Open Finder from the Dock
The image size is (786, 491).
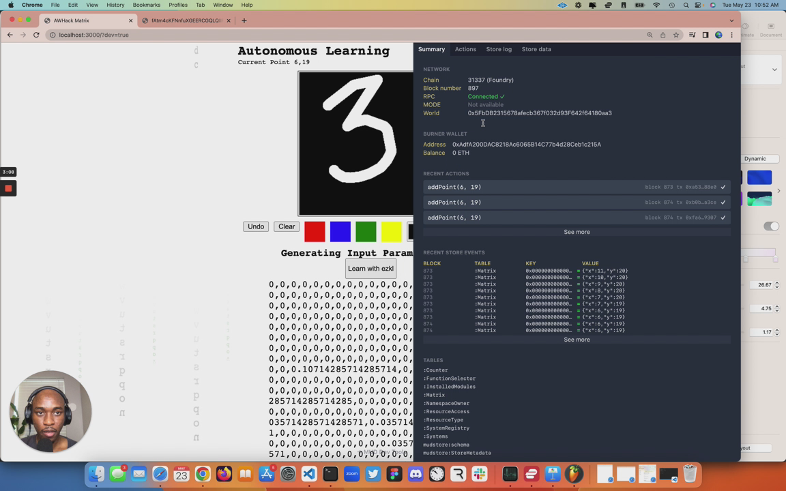tap(96, 474)
